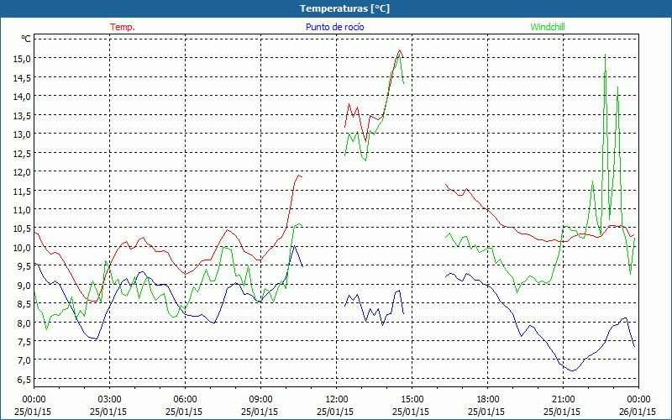The image size is (672, 420).
Task: Click the 6,5 value on the Y axis
Action: [x=24, y=380]
